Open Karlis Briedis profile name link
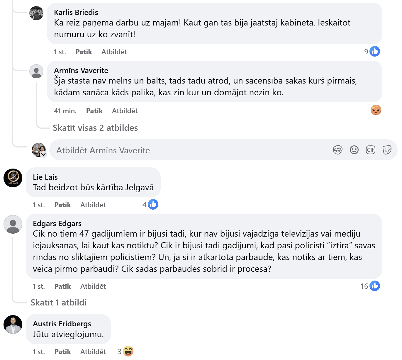Screen dimensions: 402x360 point(76,12)
